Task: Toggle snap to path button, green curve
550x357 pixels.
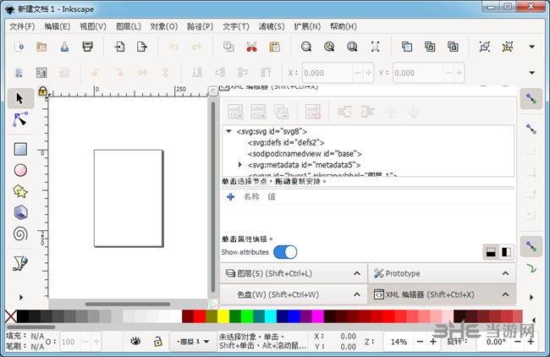Action: 531,269
